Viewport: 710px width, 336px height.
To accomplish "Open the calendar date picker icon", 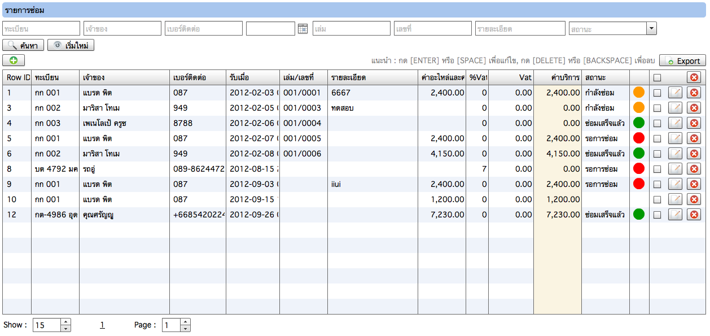I will 303,29.
